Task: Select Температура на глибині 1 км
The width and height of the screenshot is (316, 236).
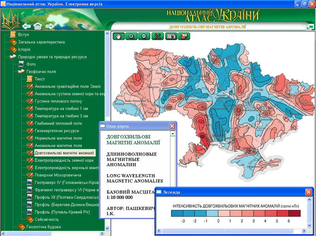Action: click(x=61, y=109)
